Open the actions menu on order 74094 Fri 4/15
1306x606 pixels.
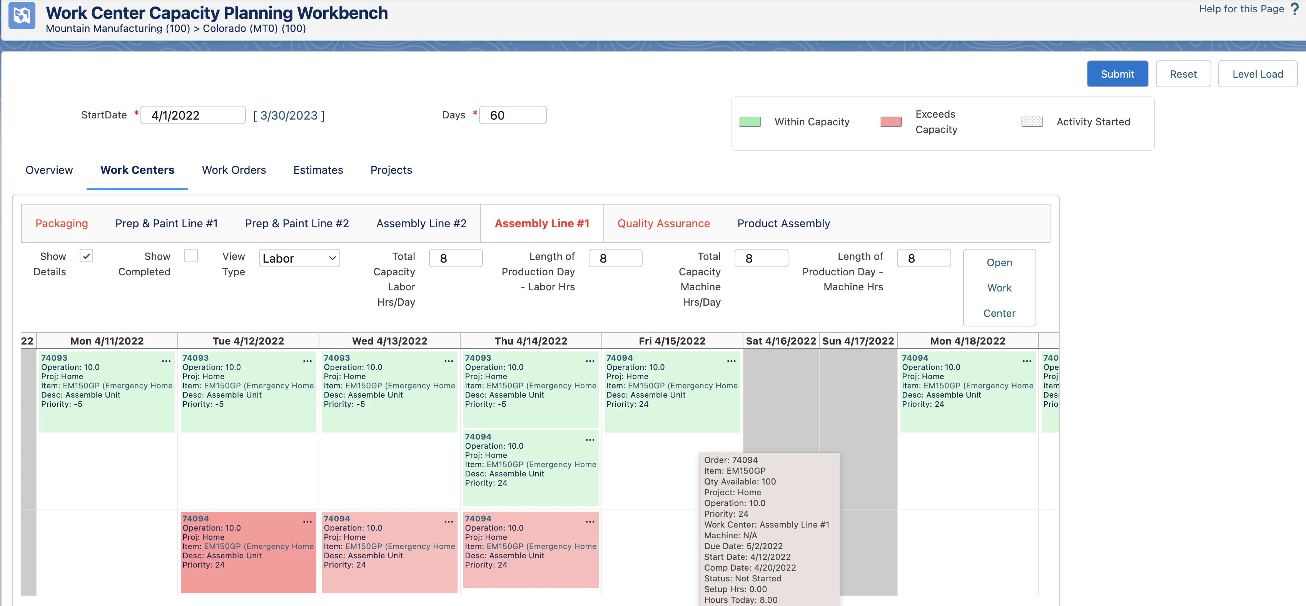[x=731, y=361]
